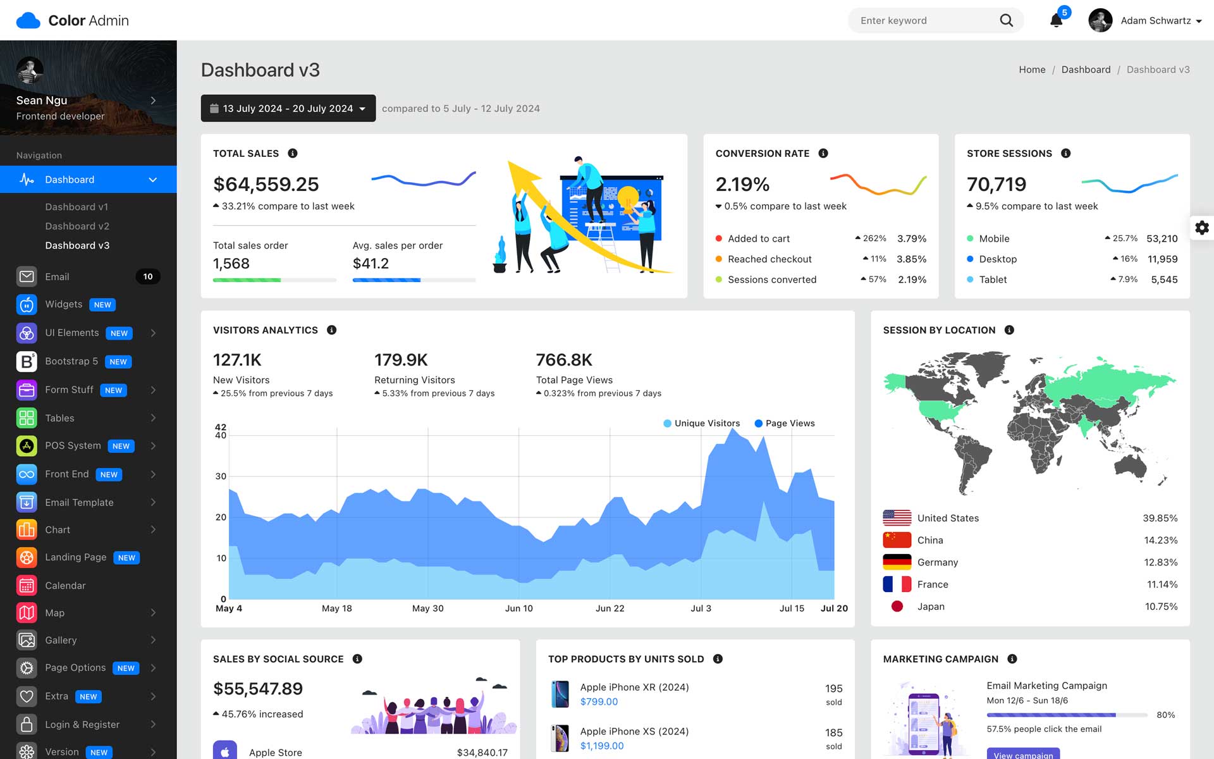This screenshot has height=759, width=1214.
Task: Open the date range dropdown
Action: coord(288,108)
